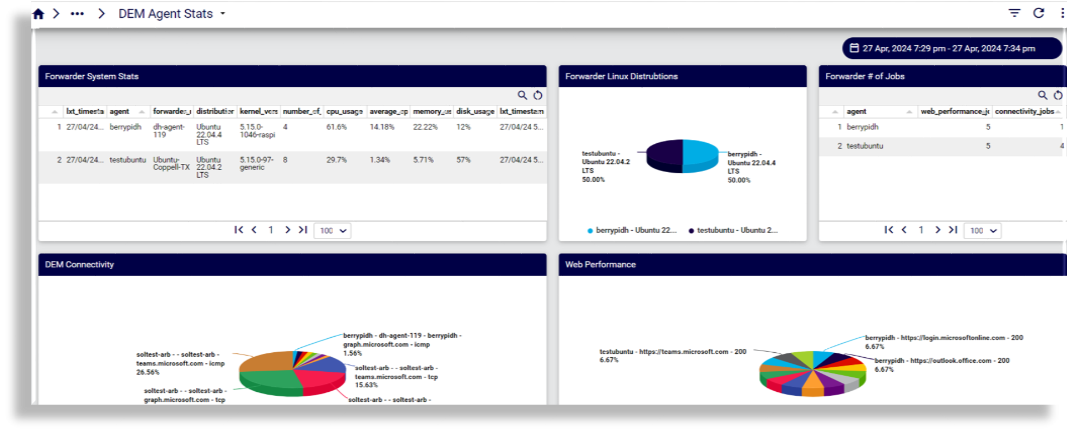The width and height of the screenshot is (1068, 433).
Task: Go to the Home breadcrumb icon
Action: [x=39, y=14]
